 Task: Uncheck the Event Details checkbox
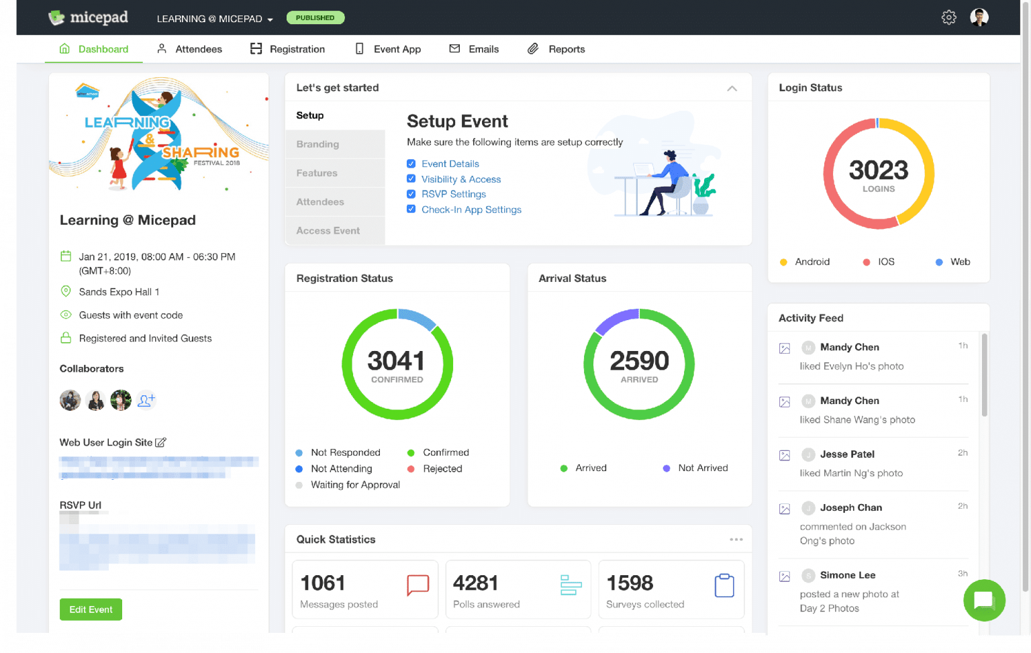tap(411, 163)
